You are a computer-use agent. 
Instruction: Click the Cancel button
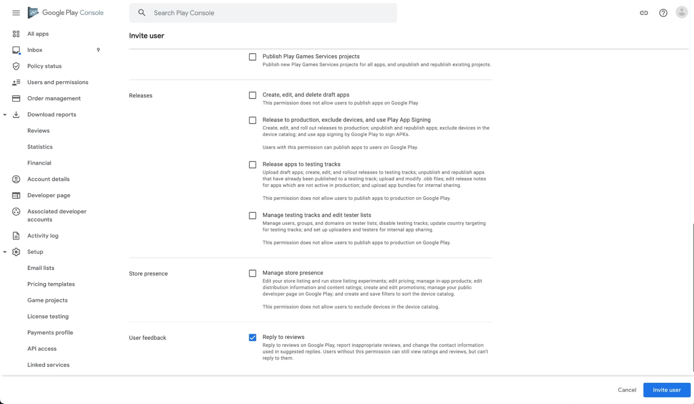click(x=627, y=390)
